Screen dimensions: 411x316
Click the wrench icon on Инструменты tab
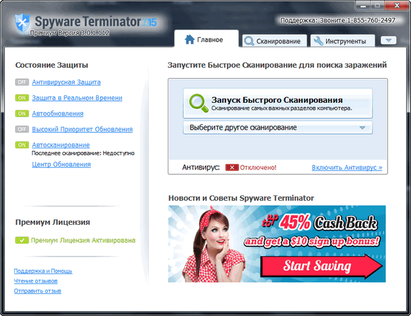pos(319,41)
